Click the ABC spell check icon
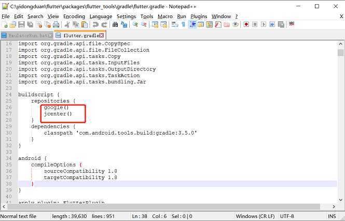 pyautogui.click(x=292, y=24)
